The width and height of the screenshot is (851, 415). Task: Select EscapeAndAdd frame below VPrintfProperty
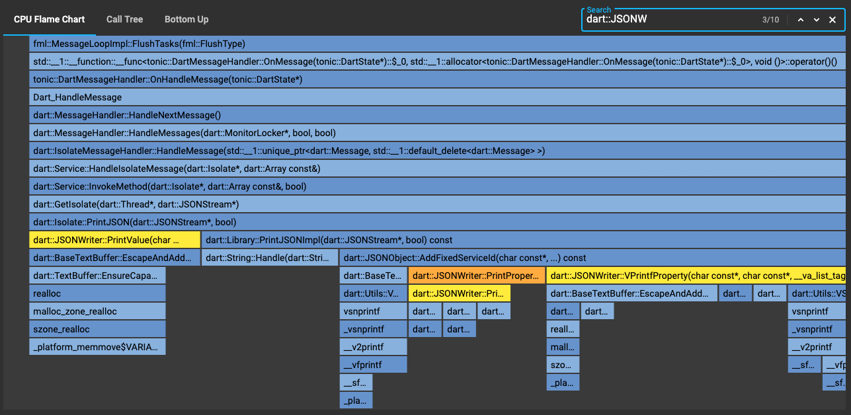632,293
